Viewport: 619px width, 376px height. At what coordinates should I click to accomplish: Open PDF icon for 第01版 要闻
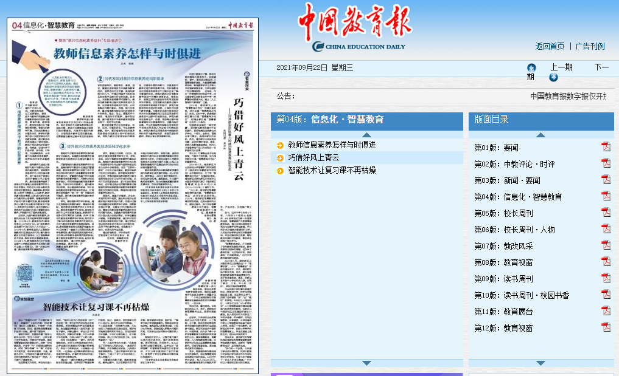[606, 146]
